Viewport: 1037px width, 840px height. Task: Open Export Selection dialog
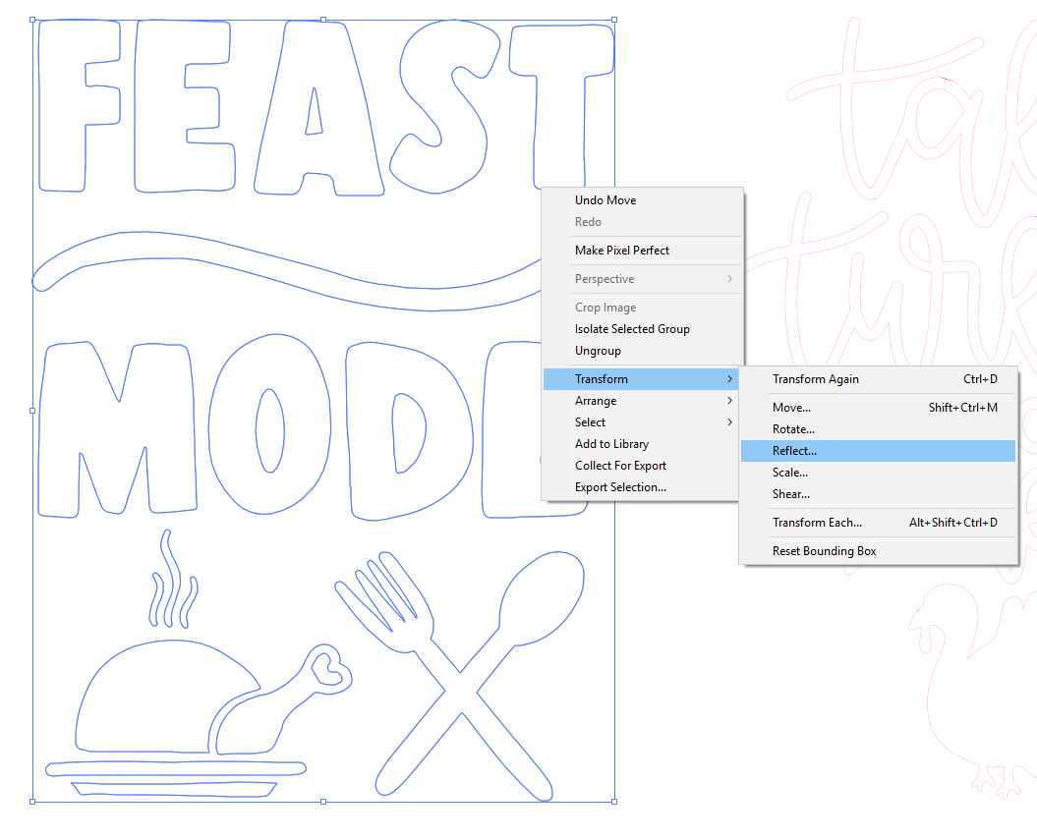click(x=620, y=487)
